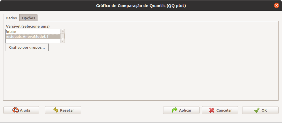Viewport: 284px width, 123px height.
Task: Dismiss the dialog with the Cancelar button
Action: [x=220, y=110]
